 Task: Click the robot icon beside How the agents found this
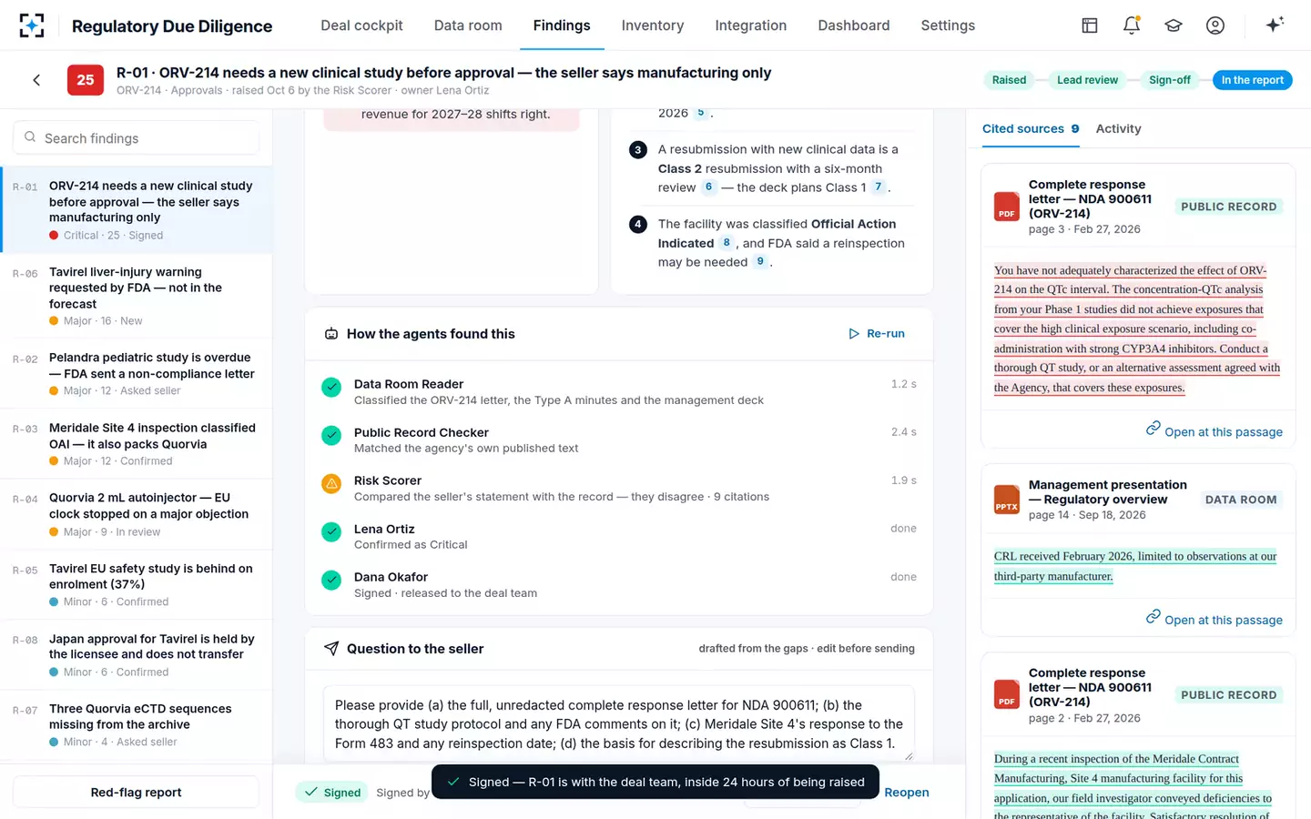[x=331, y=334]
